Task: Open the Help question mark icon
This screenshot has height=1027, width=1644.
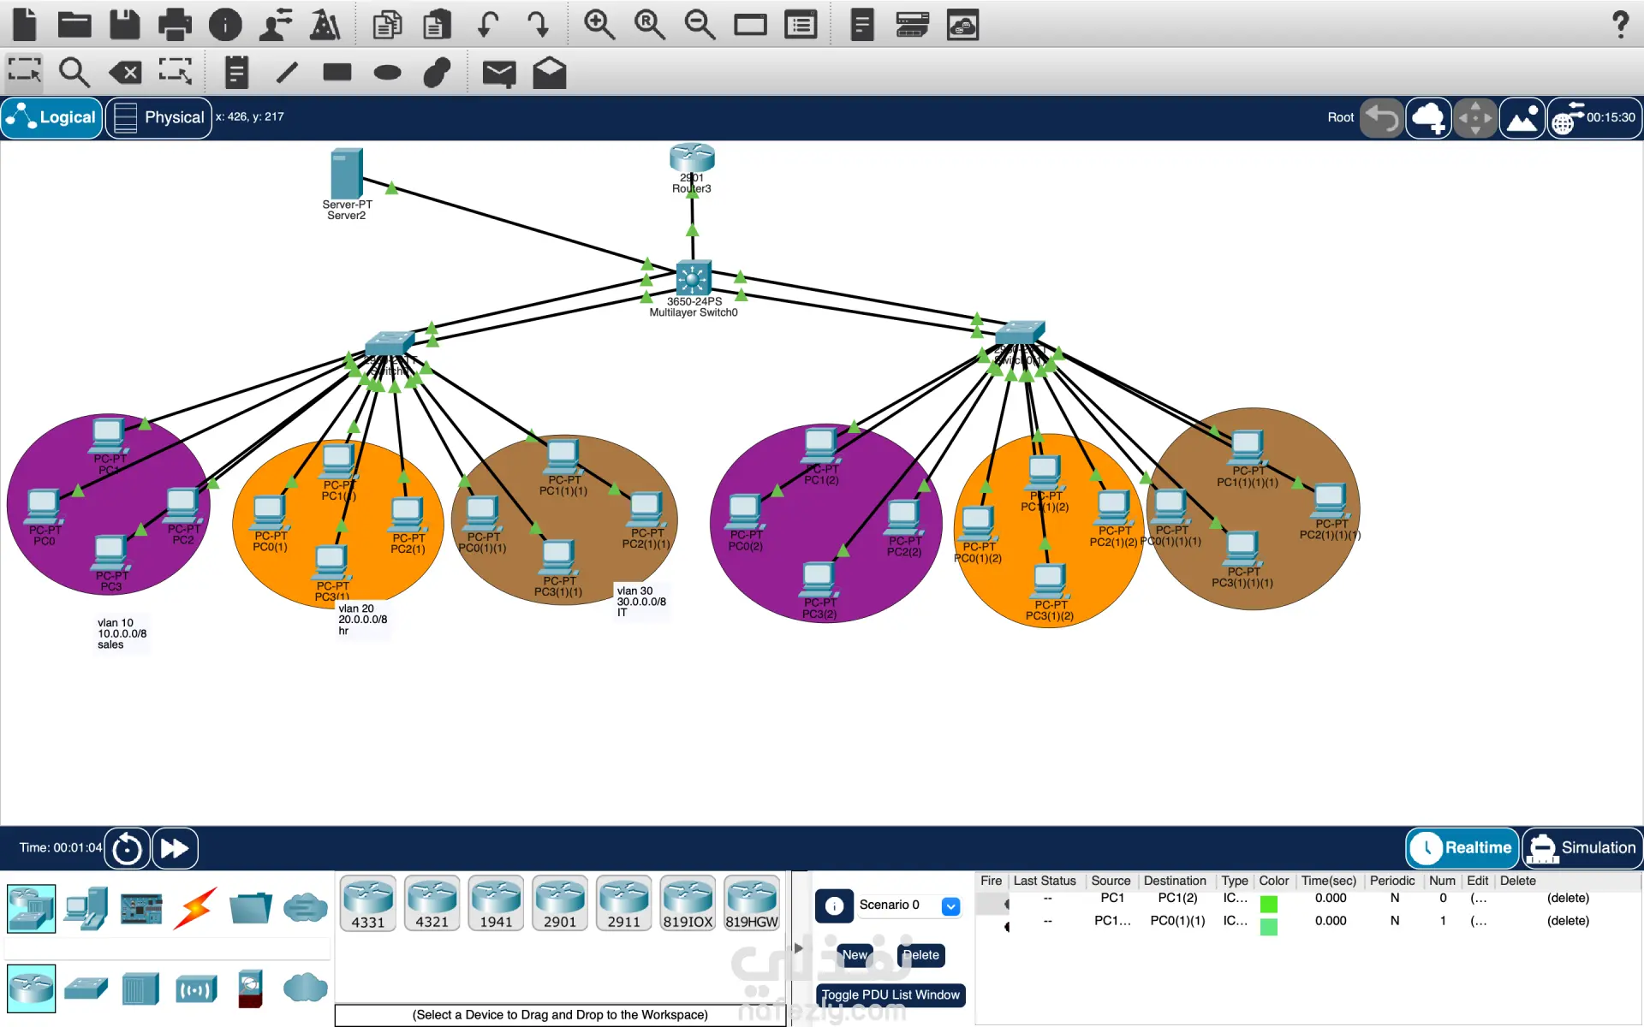Action: tap(1619, 25)
